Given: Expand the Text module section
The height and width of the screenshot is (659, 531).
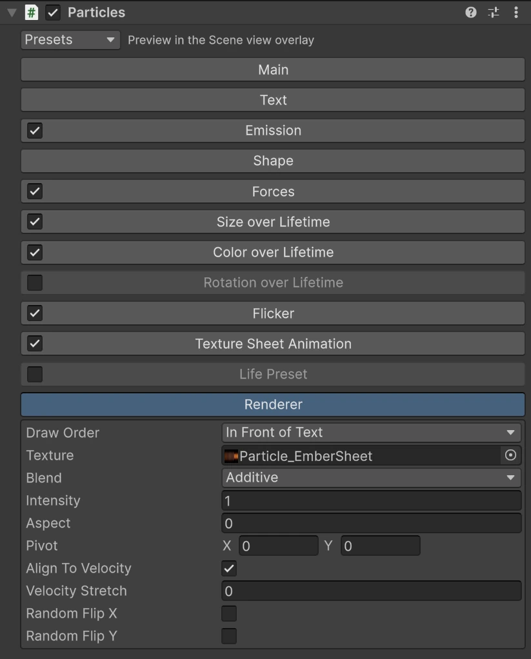Looking at the screenshot, I should click(273, 100).
